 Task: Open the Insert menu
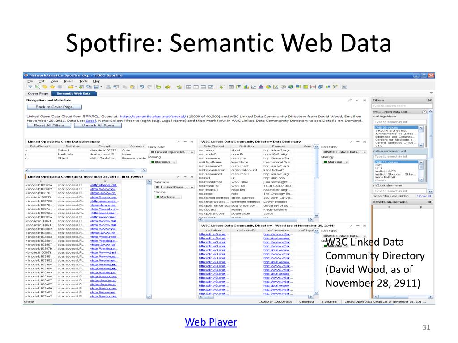[68, 81]
